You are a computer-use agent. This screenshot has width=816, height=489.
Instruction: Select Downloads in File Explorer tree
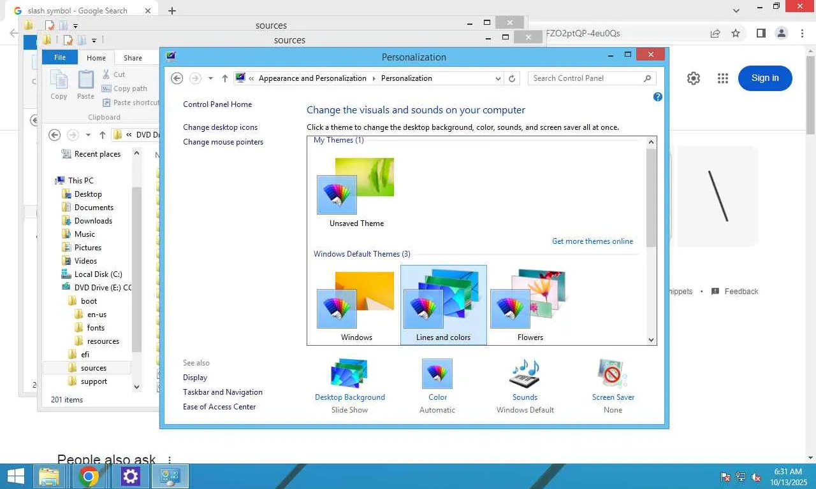[x=93, y=221]
